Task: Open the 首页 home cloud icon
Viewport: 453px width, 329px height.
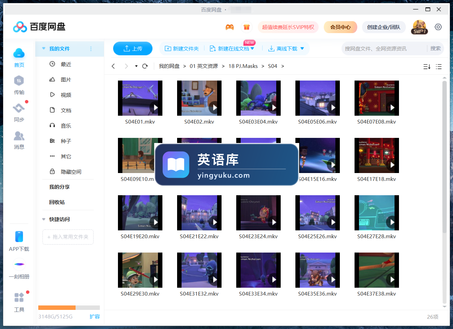Action: [x=19, y=53]
